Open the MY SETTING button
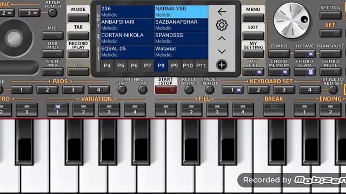The width and height of the screenshot is (346, 194). point(253,54)
